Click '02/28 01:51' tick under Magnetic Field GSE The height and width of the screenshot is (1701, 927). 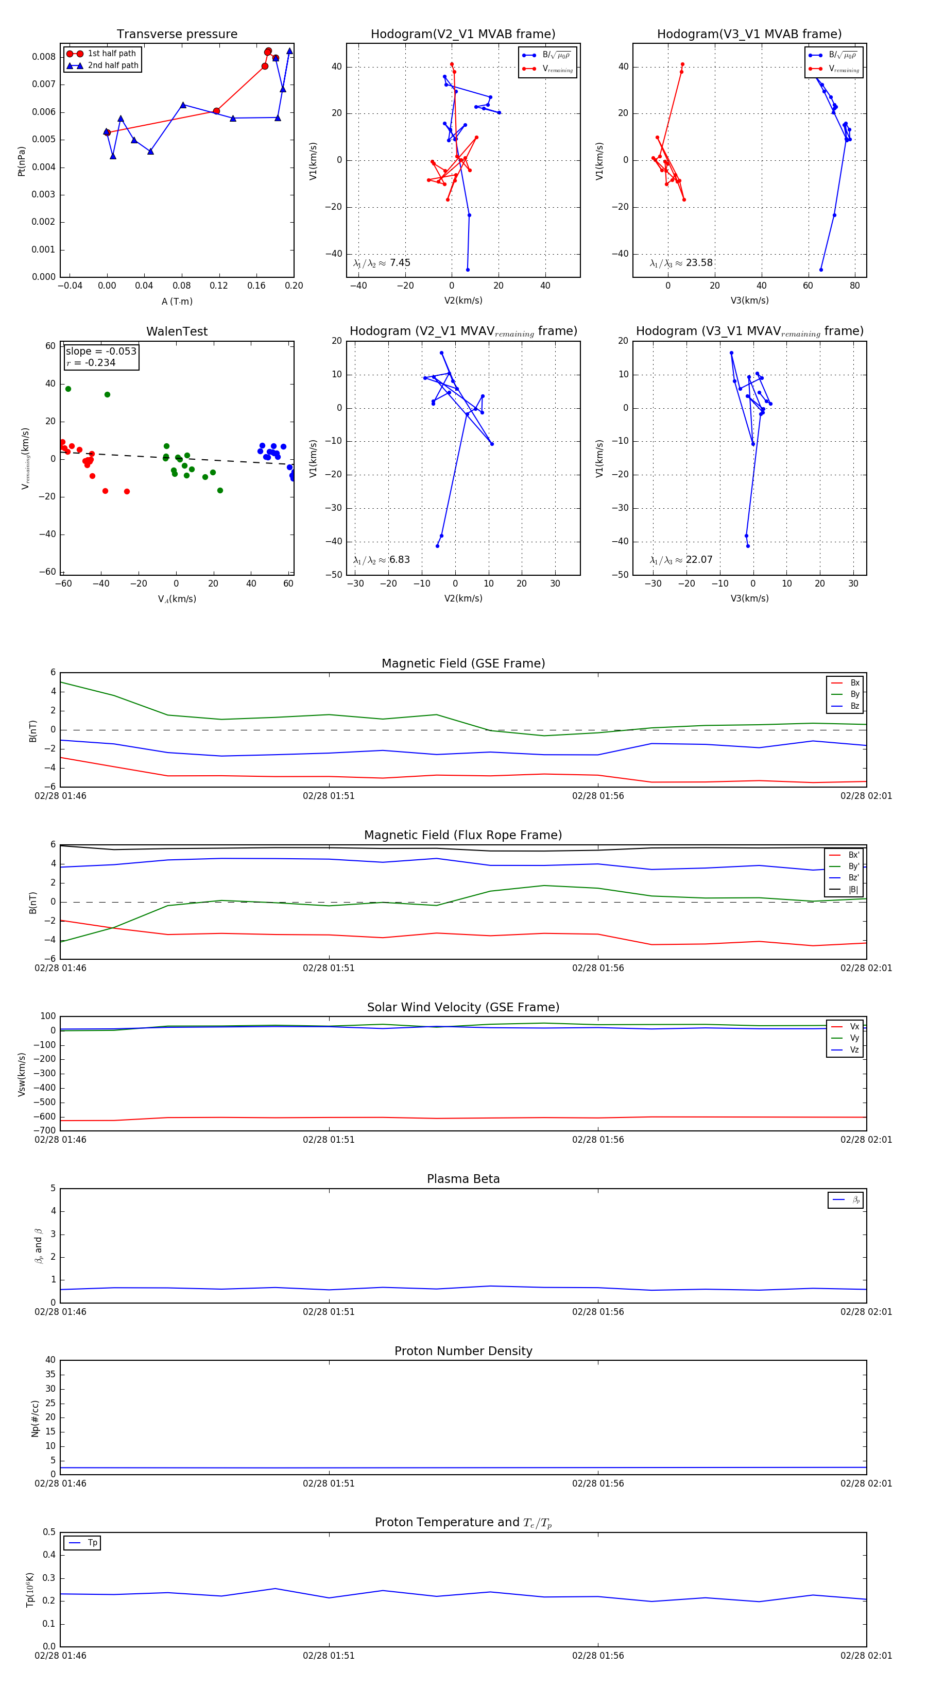[x=329, y=796]
